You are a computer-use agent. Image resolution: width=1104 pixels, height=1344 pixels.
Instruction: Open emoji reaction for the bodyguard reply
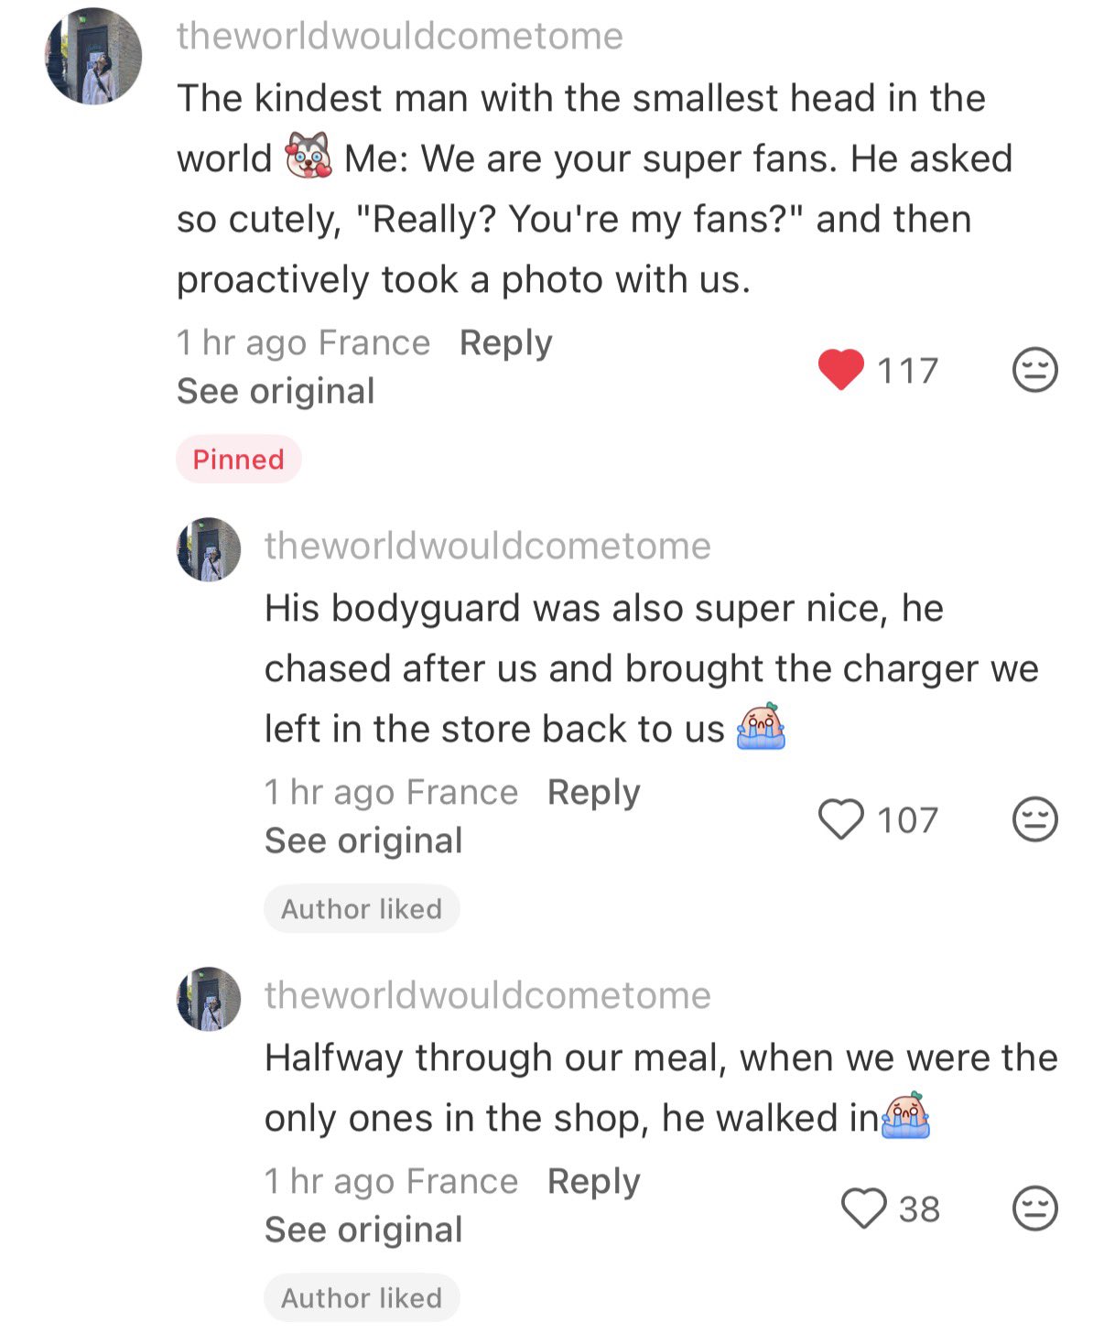click(1034, 818)
